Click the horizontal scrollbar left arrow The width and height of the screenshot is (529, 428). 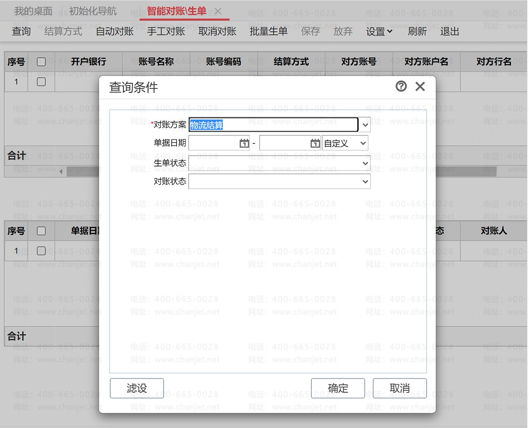pyautogui.click(x=61, y=171)
